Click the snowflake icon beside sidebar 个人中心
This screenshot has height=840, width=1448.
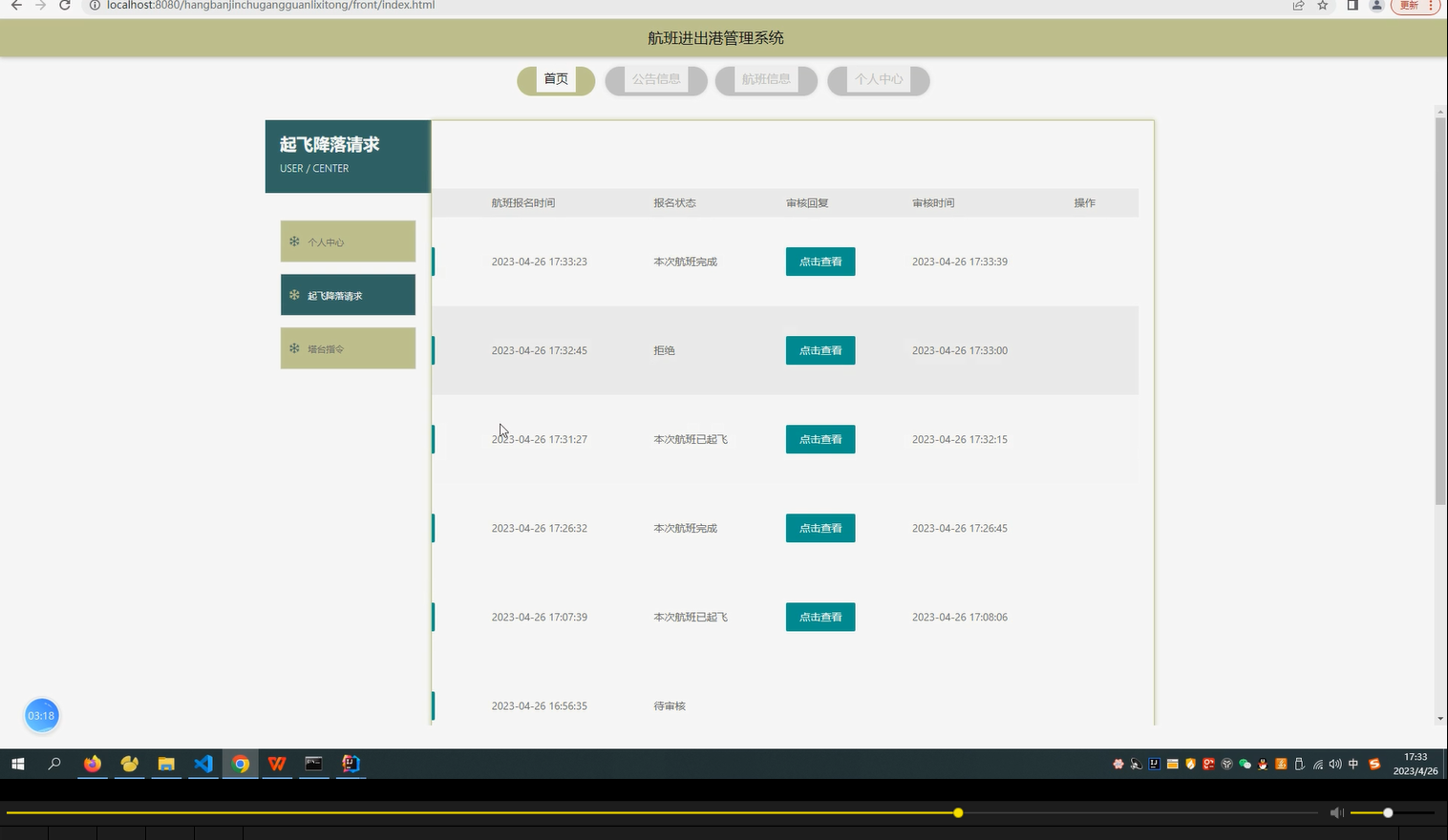click(x=294, y=241)
